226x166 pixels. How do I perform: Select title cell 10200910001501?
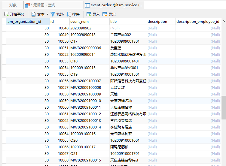[x=128, y=74]
